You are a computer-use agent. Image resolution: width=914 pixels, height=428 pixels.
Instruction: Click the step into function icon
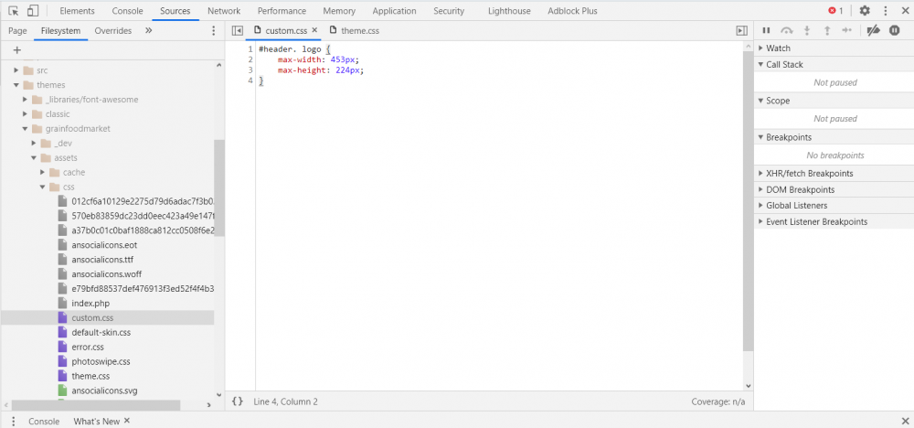pos(807,30)
